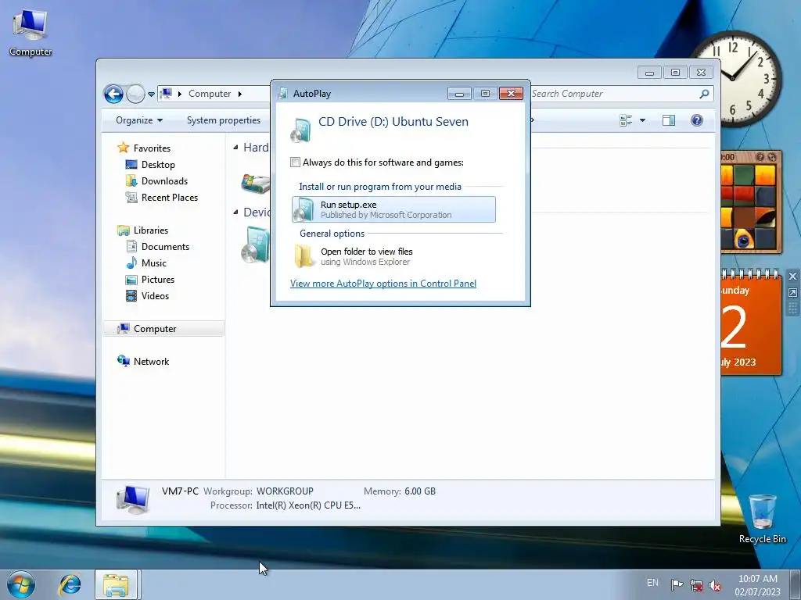Click the folder icon beside Open folder option

point(304,256)
